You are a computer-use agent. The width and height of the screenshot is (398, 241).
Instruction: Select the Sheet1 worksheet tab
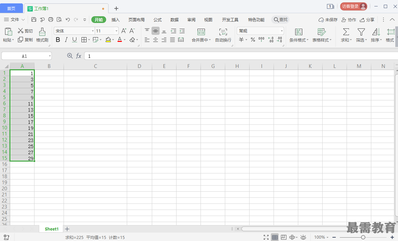[51, 229]
